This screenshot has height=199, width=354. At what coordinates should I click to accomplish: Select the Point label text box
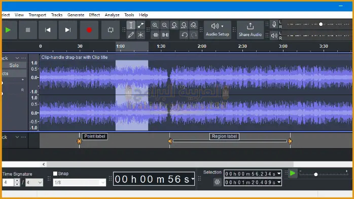(x=95, y=137)
